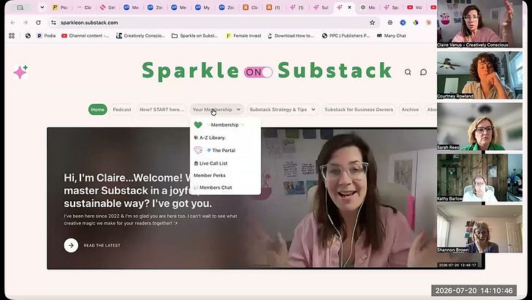The width and height of the screenshot is (532, 300).
Task: Select Live Call List in the menu
Action: point(225,163)
